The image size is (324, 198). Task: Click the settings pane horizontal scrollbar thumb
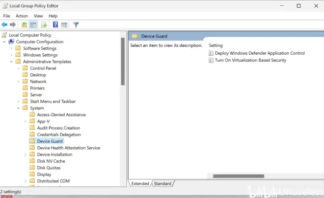point(239,176)
